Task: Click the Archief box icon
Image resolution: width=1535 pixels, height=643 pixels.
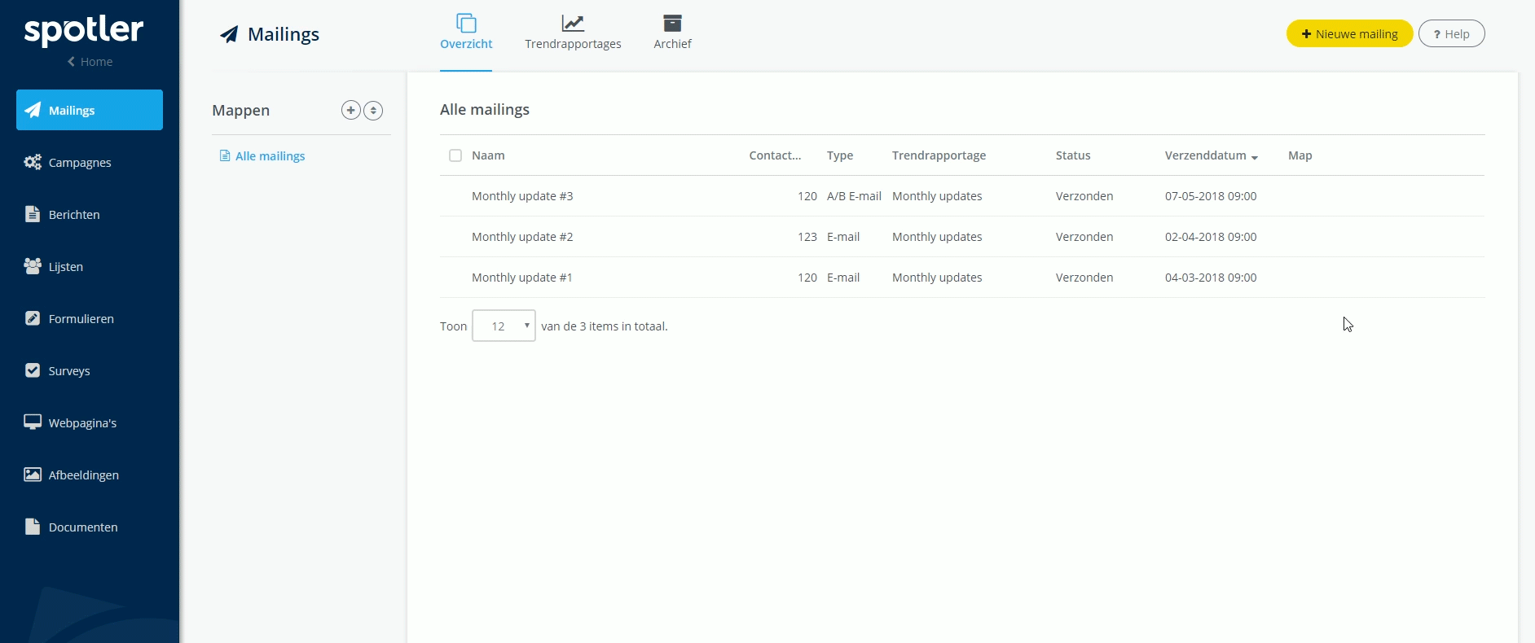Action: [x=672, y=23]
